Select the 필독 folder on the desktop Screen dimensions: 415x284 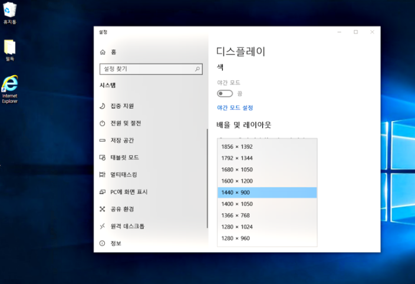pyautogui.click(x=10, y=50)
